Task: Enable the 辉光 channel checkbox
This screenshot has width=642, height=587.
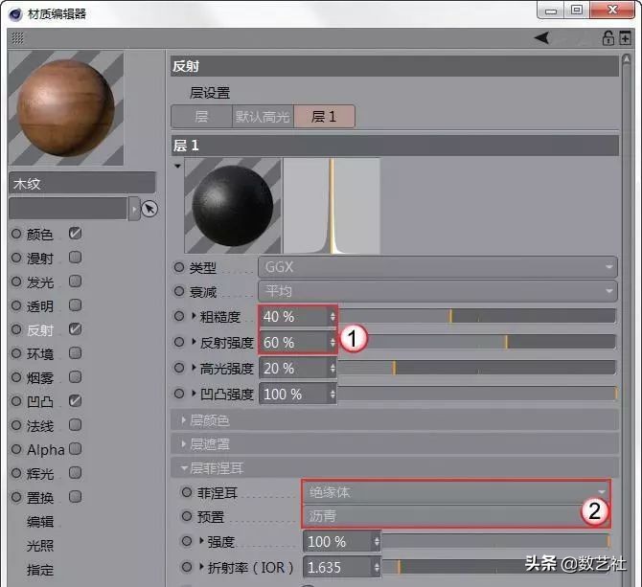Action: point(76,473)
